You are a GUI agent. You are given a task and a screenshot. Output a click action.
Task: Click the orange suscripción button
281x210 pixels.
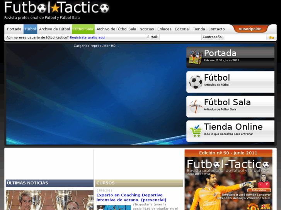[x=250, y=29]
